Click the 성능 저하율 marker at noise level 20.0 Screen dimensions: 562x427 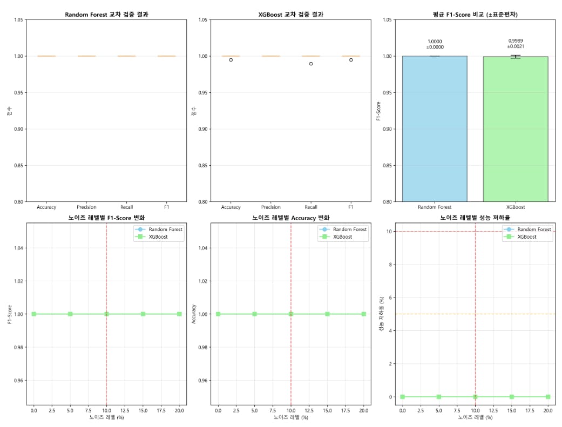(548, 397)
